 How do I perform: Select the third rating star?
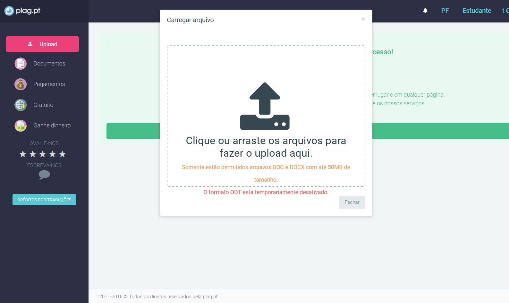tap(42, 154)
